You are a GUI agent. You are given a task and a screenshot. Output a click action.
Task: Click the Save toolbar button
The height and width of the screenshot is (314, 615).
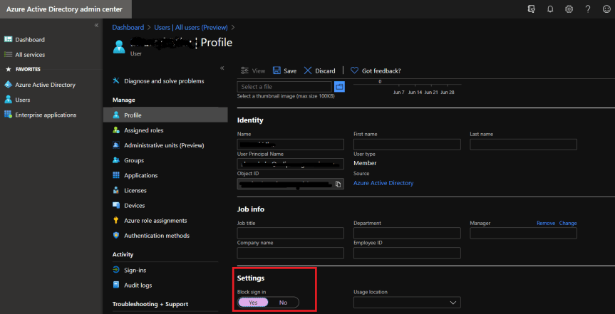click(x=284, y=70)
